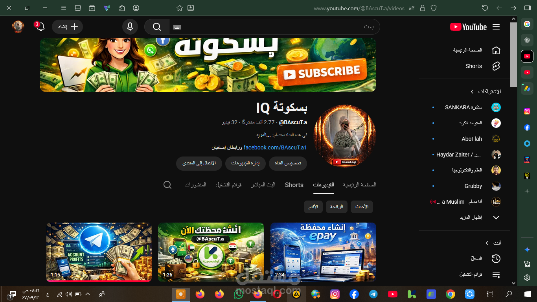Image resolution: width=537 pixels, height=302 pixels.
Task: Open the AboFlah subscription channel
Action: (x=466, y=139)
